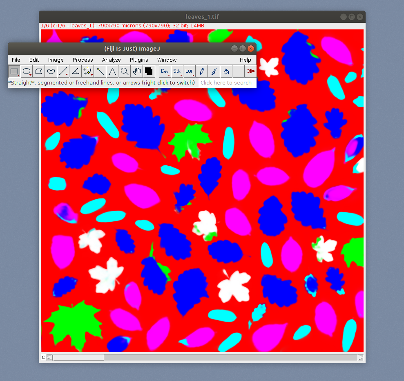Open the Dev tools menu
This screenshot has width=404, height=381.
click(165, 71)
